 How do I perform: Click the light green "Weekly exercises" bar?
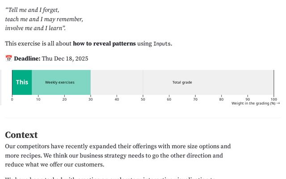(61, 82)
